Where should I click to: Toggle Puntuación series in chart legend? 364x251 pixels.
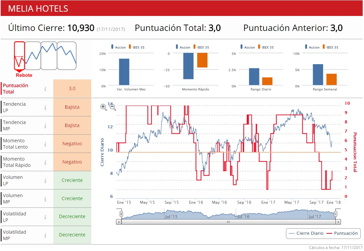[x=342, y=233]
